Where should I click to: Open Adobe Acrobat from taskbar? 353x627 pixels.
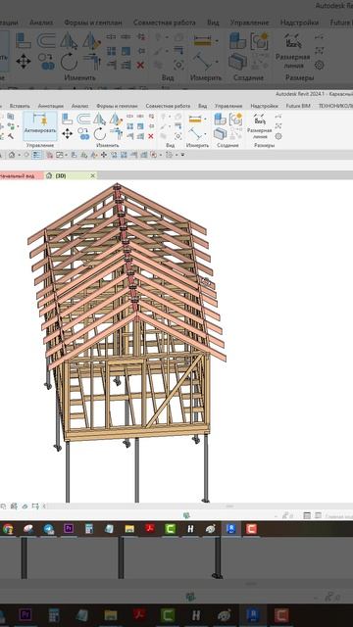coord(150,529)
